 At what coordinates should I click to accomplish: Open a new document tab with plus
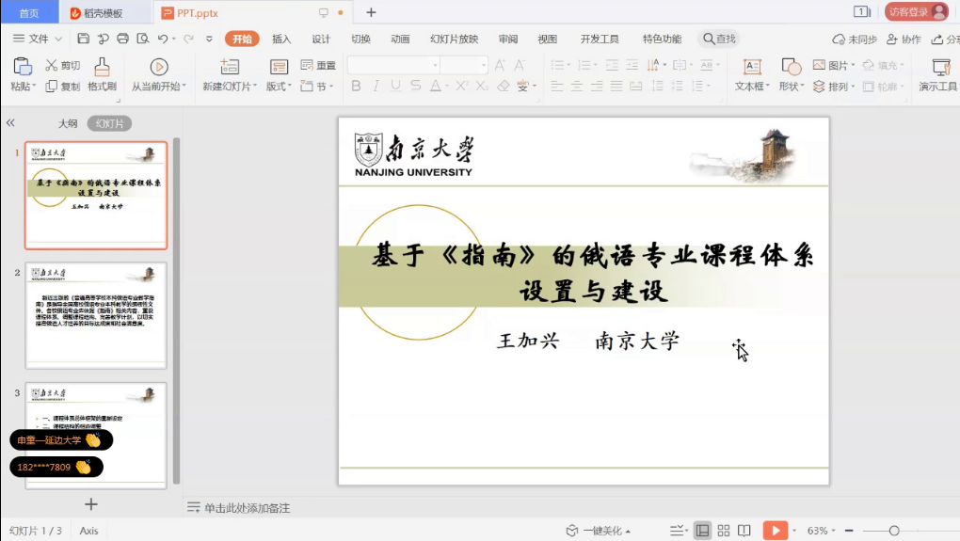371,12
